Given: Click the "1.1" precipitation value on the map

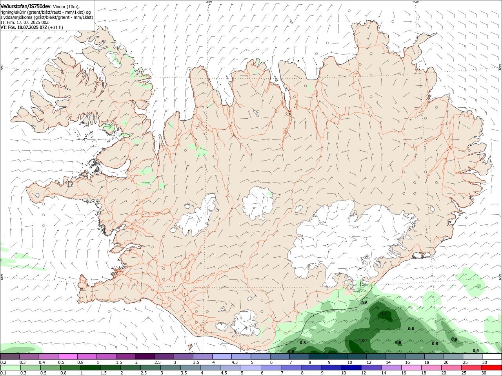Looking at the screenshot, I should point(384,314).
